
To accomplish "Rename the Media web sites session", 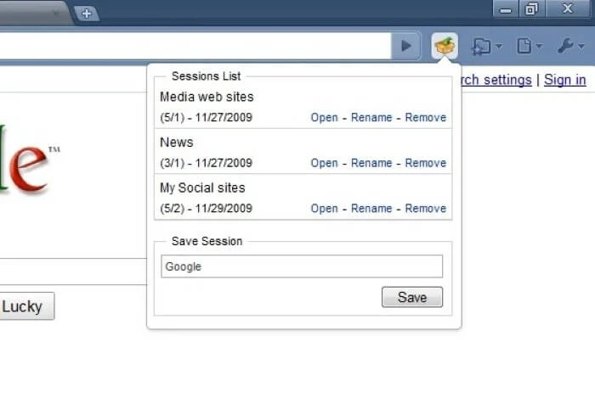I will click(371, 117).
